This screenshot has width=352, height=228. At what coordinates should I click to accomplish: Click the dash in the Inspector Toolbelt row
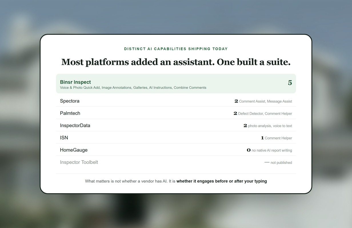[x=267, y=162]
